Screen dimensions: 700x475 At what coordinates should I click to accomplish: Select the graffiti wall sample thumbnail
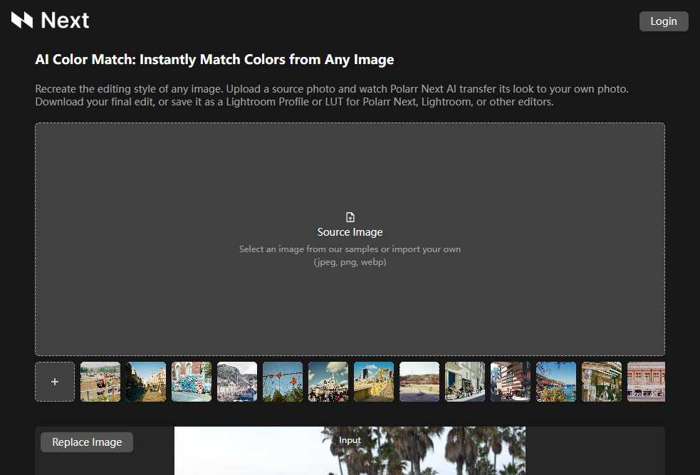click(x=192, y=382)
